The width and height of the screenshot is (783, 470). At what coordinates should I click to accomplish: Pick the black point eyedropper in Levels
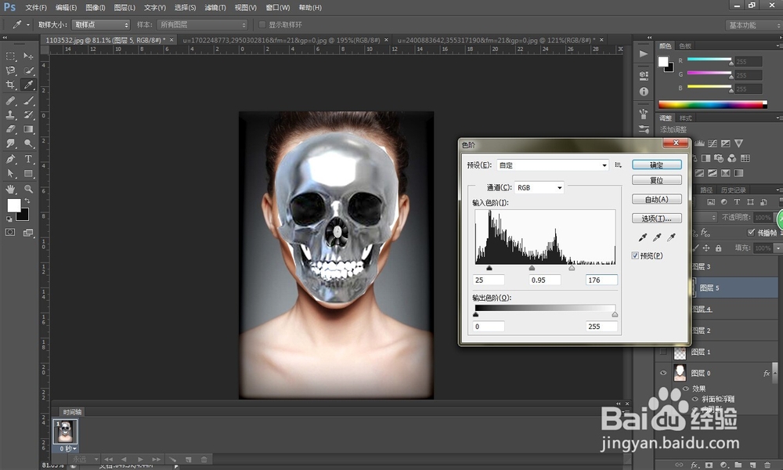pos(643,237)
